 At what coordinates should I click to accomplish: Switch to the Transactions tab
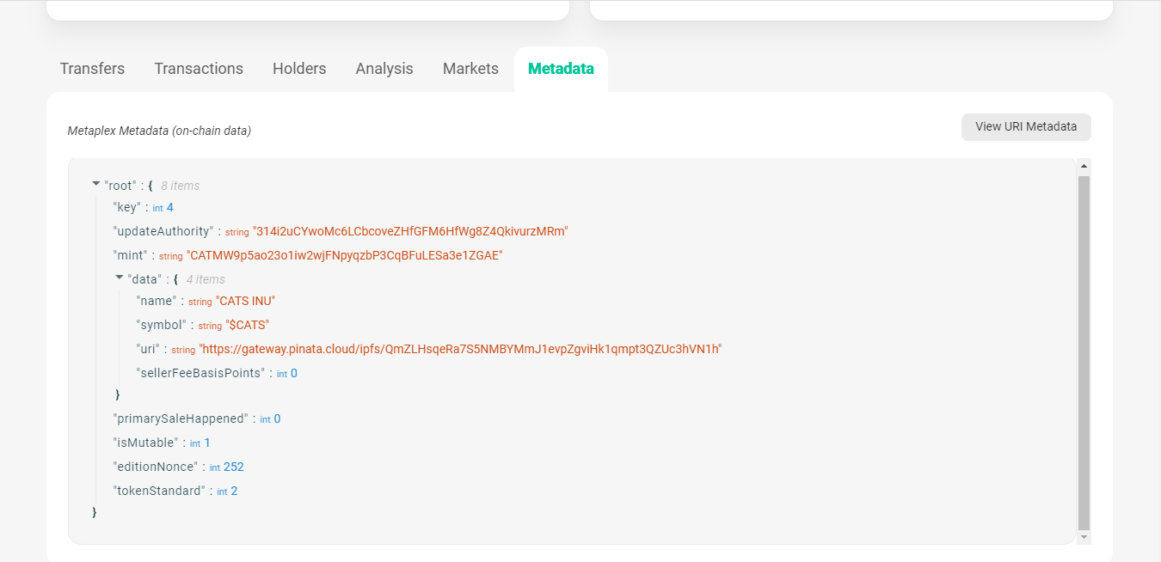[x=199, y=68]
